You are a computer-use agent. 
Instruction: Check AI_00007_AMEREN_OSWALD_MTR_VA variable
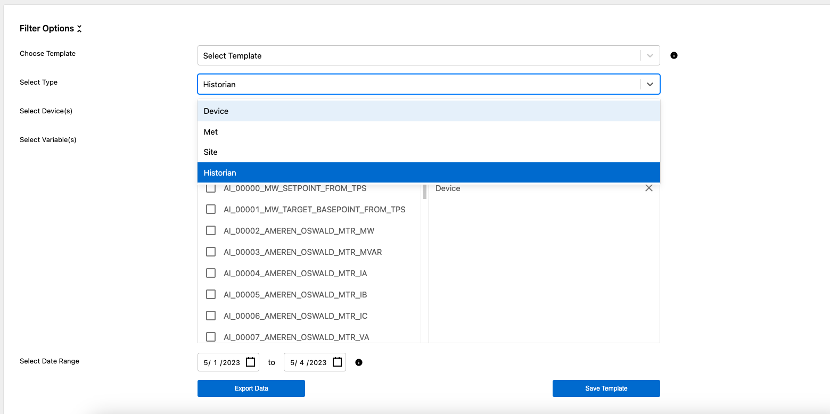211,337
